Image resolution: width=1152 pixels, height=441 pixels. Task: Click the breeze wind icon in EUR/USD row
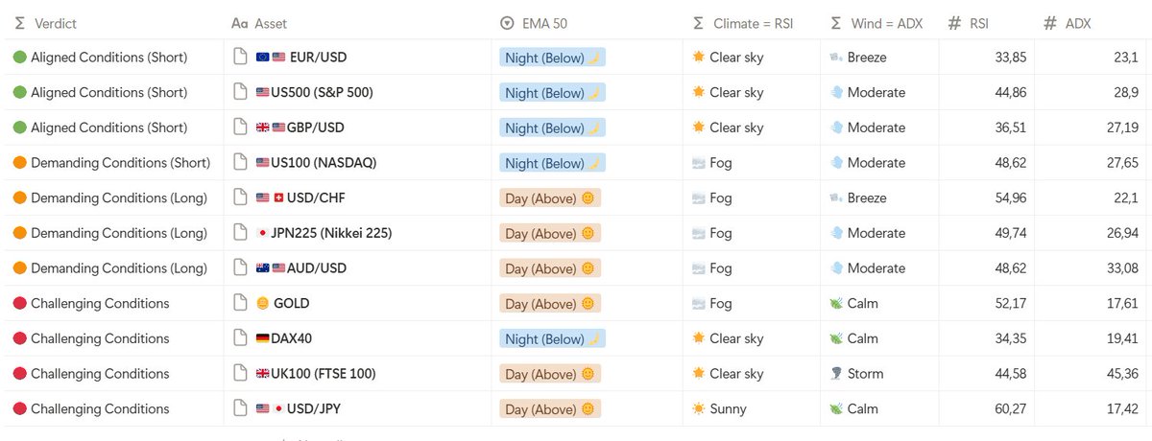(x=836, y=58)
